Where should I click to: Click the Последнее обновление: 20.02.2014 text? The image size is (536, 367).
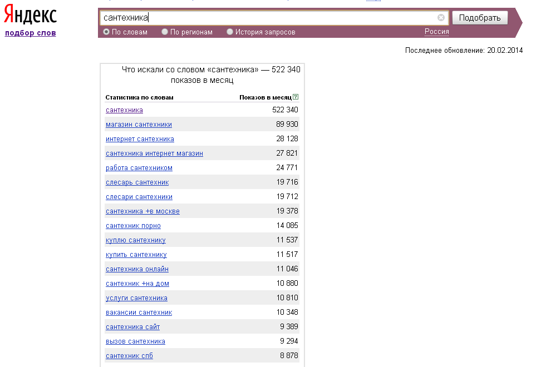[464, 51]
